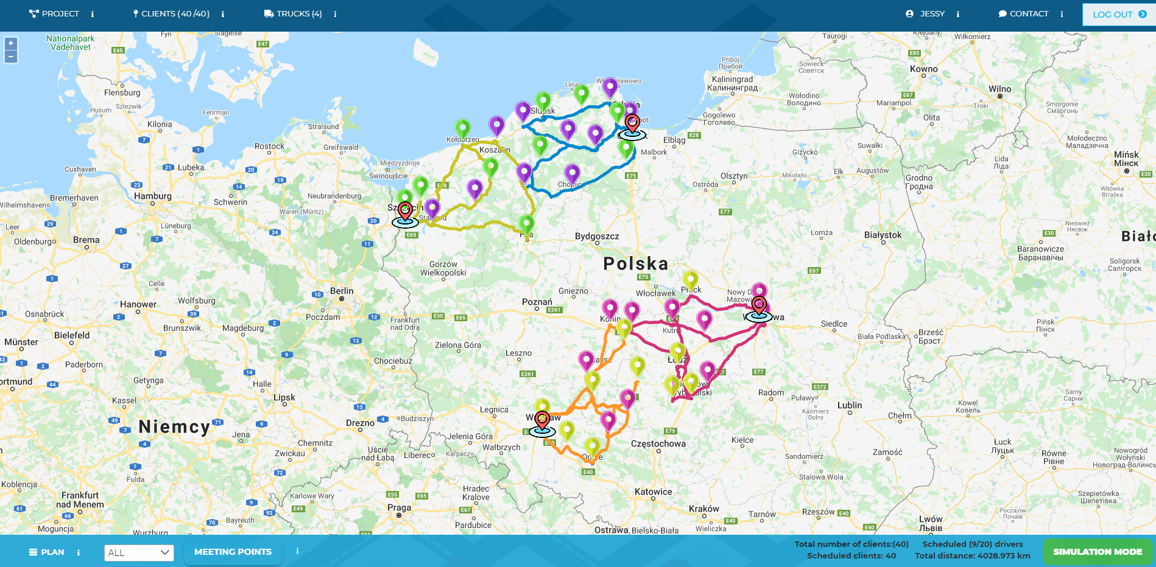The image size is (1156, 567).
Task: Click the info icon beside PLAN
Action: [79, 552]
